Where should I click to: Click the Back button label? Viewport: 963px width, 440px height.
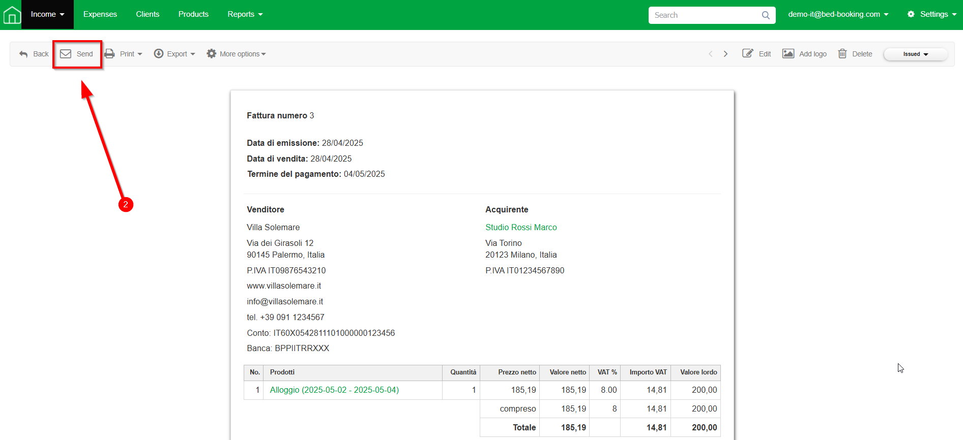pos(41,54)
